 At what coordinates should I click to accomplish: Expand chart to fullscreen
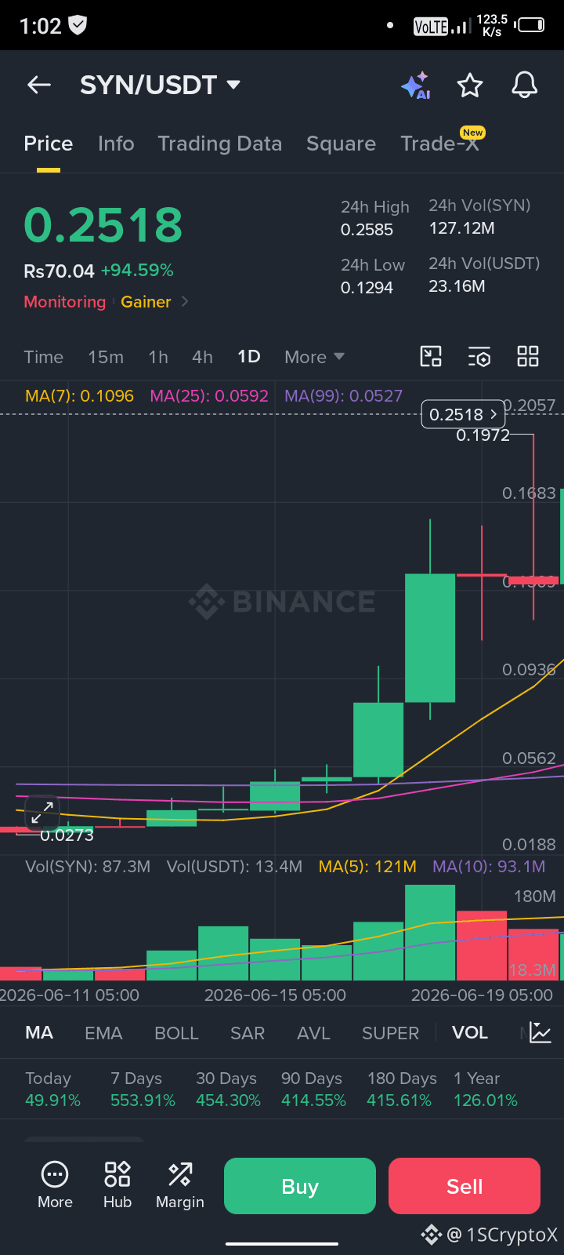click(x=42, y=813)
